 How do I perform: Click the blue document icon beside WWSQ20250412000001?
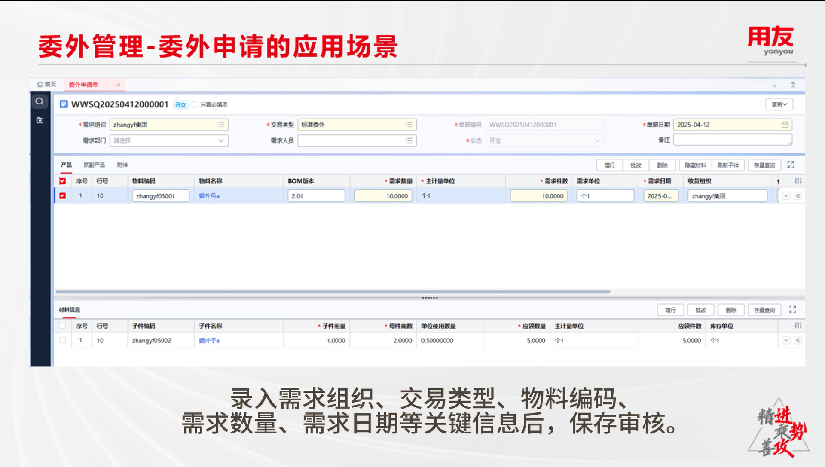pyautogui.click(x=64, y=104)
